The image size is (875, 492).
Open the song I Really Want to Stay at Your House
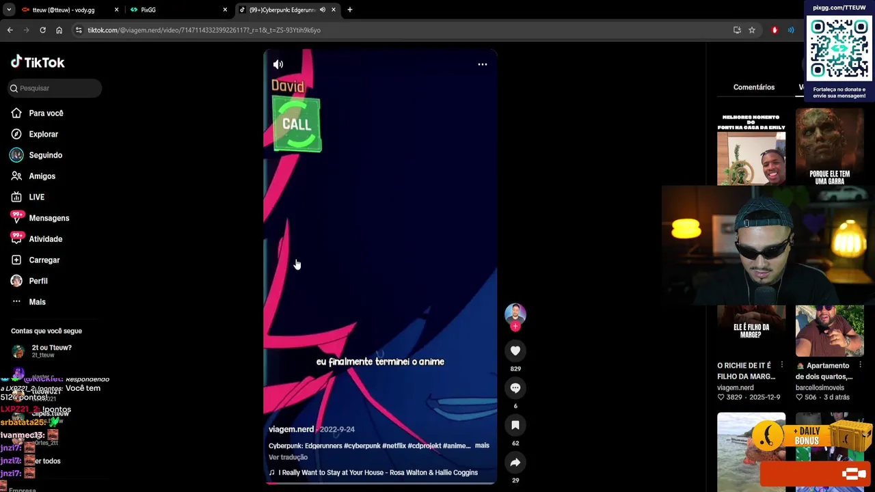378,472
